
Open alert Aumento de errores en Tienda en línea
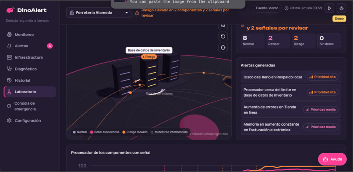(291, 109)
